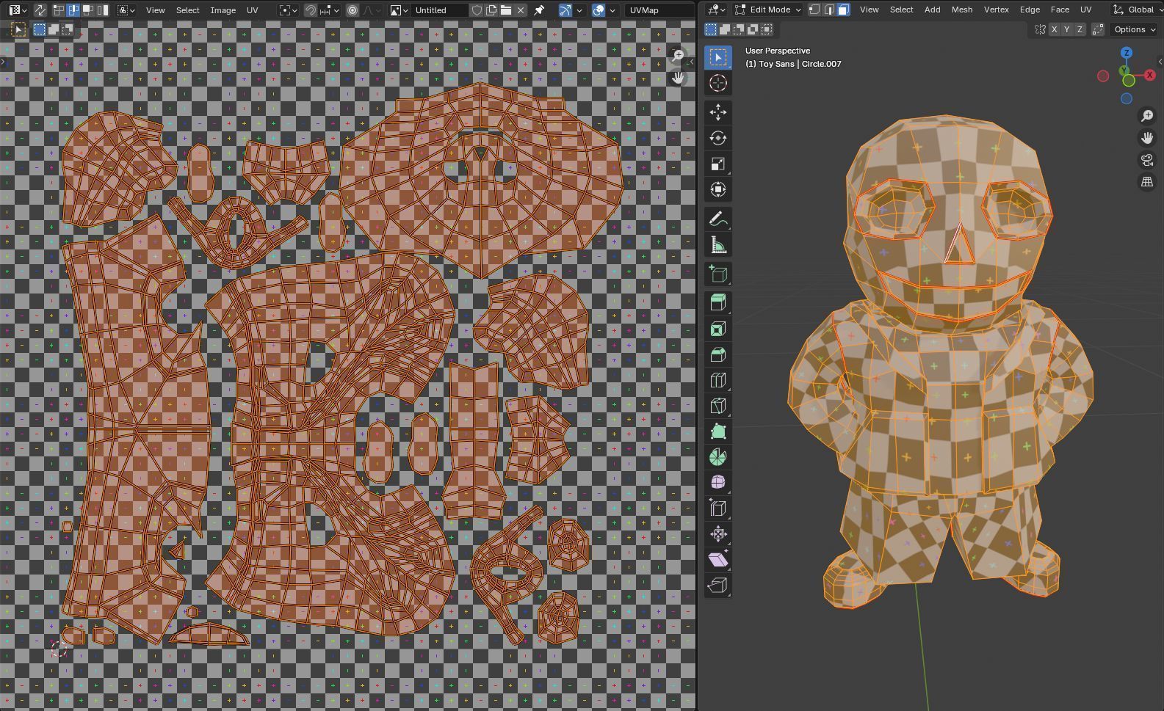
Task: Switch to face select mode in 3D viewport
Action: pyautogui.click(x=844, y=10)
